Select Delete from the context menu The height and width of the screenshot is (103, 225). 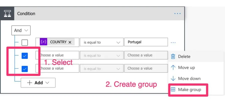184,56
